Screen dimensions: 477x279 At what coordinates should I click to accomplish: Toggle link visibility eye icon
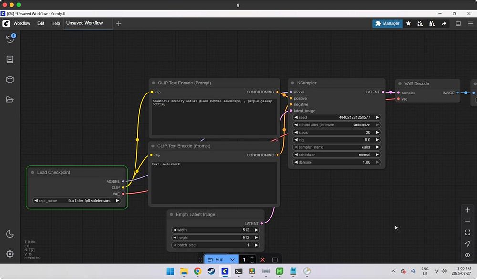pos(467,255)
